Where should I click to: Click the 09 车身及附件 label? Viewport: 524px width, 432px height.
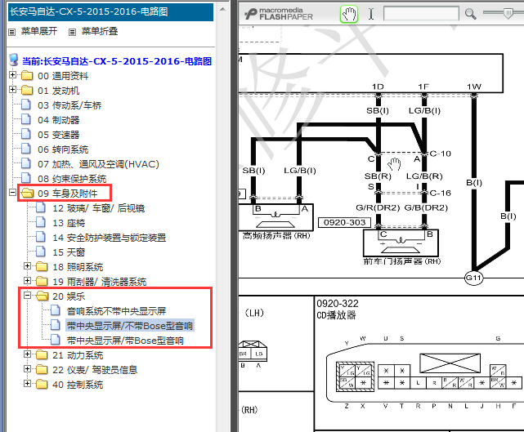[68, 194]
